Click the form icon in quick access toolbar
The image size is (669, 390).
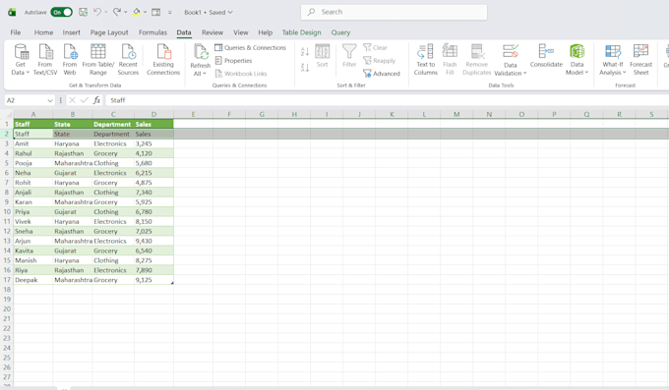156,12
